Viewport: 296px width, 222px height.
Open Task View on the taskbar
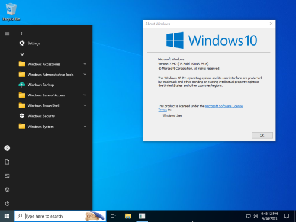tap(113, 216)
